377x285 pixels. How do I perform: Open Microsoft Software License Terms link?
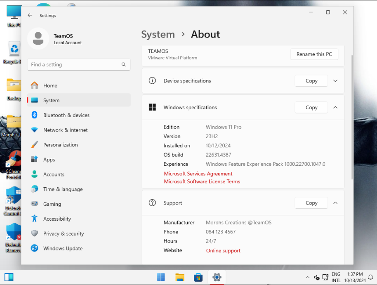[x=202, y=181]
